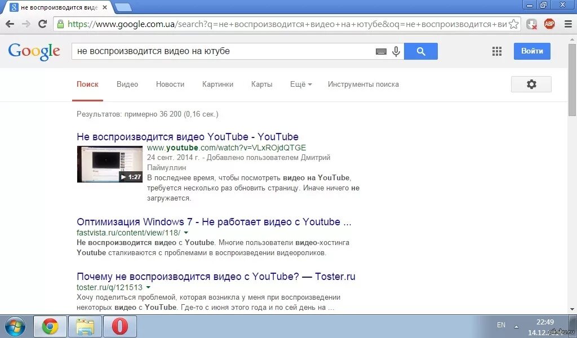This screenshot has width=577, height=338.
Task: Click the Google logo
Action: coord(34,51)
